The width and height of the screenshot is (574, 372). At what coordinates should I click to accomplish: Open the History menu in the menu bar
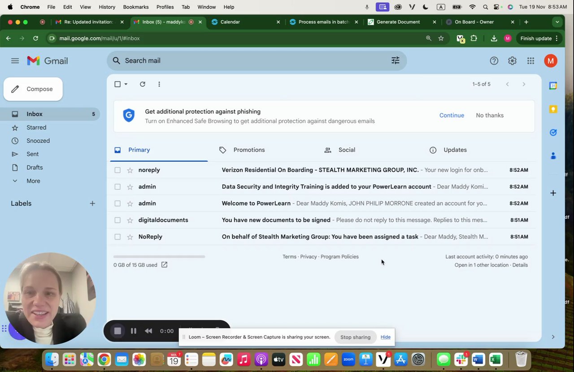pos(107,7)
